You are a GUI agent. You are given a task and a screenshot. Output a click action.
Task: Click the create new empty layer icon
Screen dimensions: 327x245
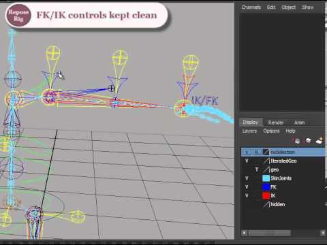(308, 141)
